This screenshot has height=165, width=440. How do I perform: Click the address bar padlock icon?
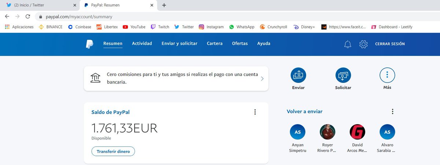pyautogui.click(x=41, y=17)
